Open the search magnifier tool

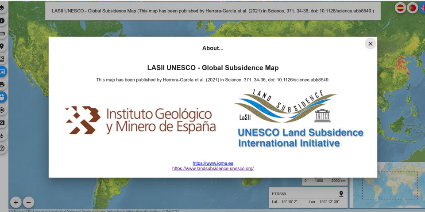point(2,123)
